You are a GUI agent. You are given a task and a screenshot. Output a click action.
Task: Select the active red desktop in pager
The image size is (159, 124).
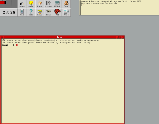coord(3,2)
